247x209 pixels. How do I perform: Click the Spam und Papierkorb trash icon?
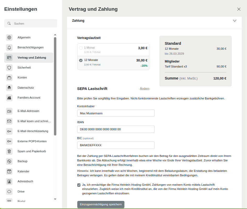click(x=9, y=151)
